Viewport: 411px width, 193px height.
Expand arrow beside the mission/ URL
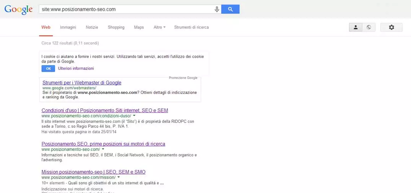point(119,177)
